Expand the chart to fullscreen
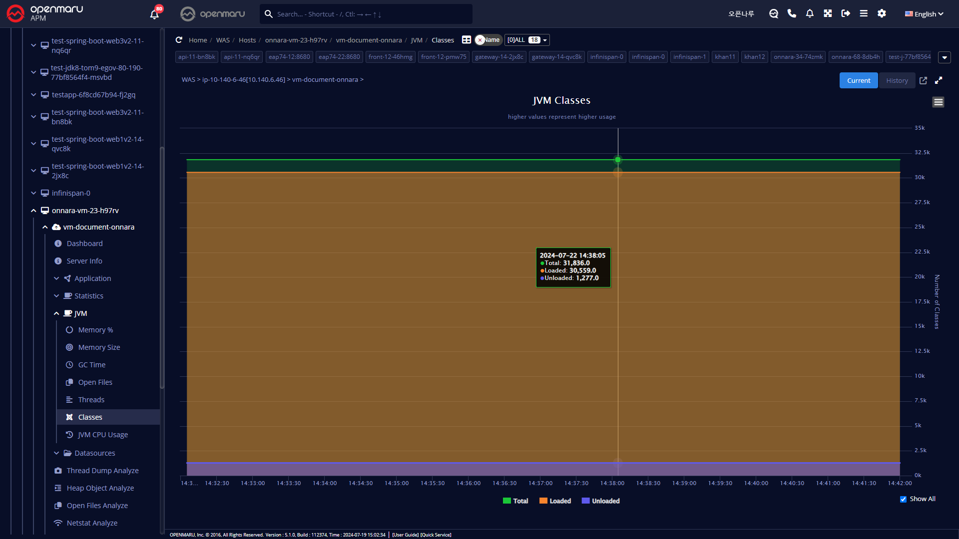Image resolution: width=959 pixels, height=539 pixels. [x=939, y=80]
